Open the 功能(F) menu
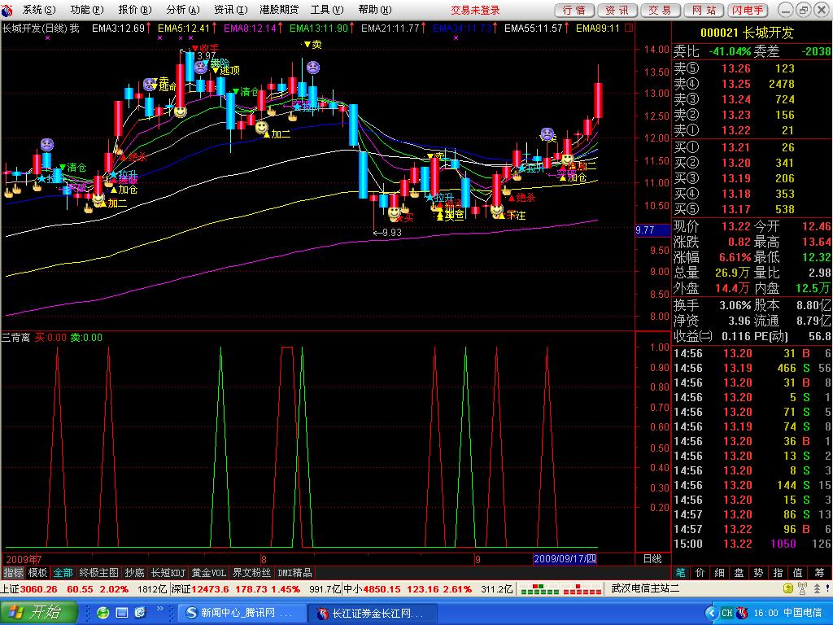The height and width of the screenshot is (625, 833). pos(86,10)
